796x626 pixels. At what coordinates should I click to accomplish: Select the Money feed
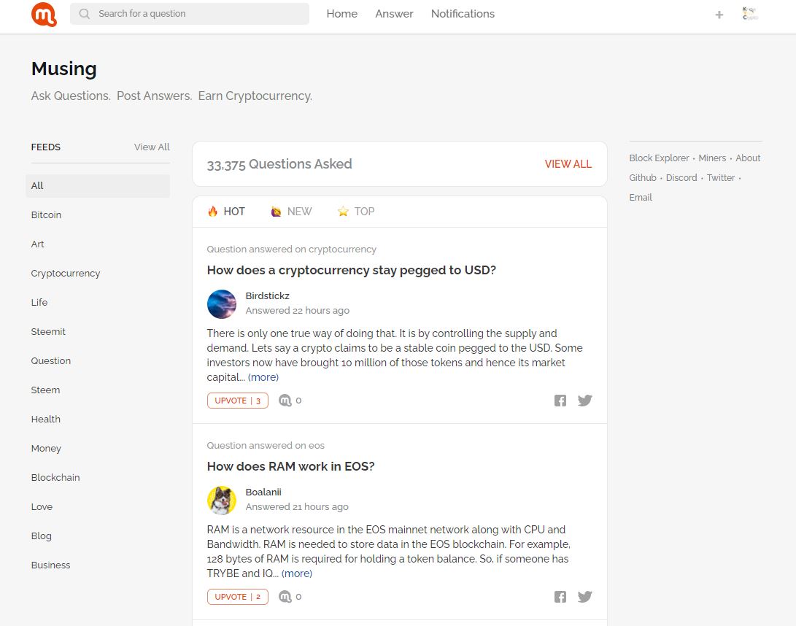[x=46, y=448]
